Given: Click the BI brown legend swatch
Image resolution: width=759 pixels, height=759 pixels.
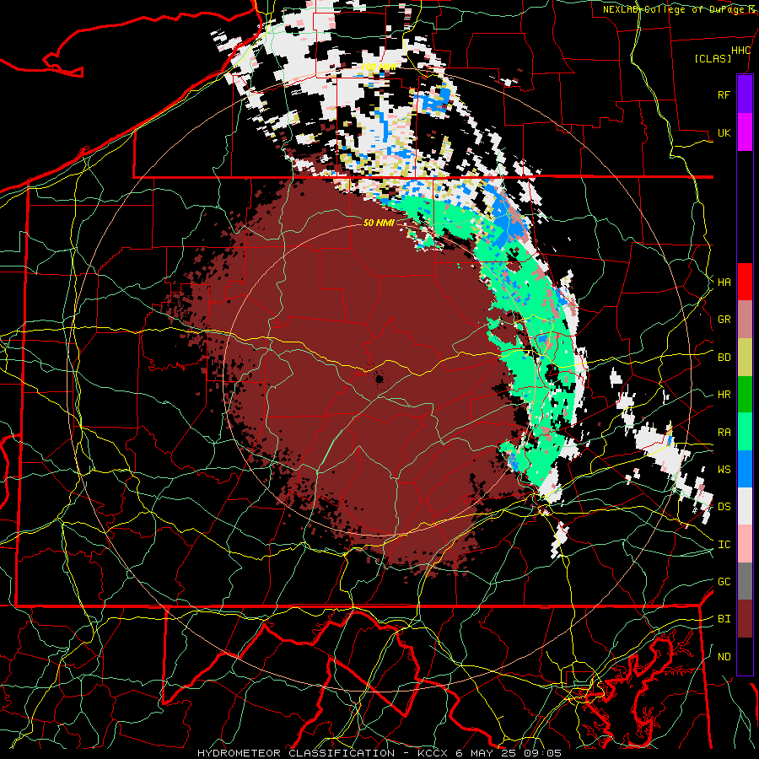Looking at the screenshot, I should point(745,619).
